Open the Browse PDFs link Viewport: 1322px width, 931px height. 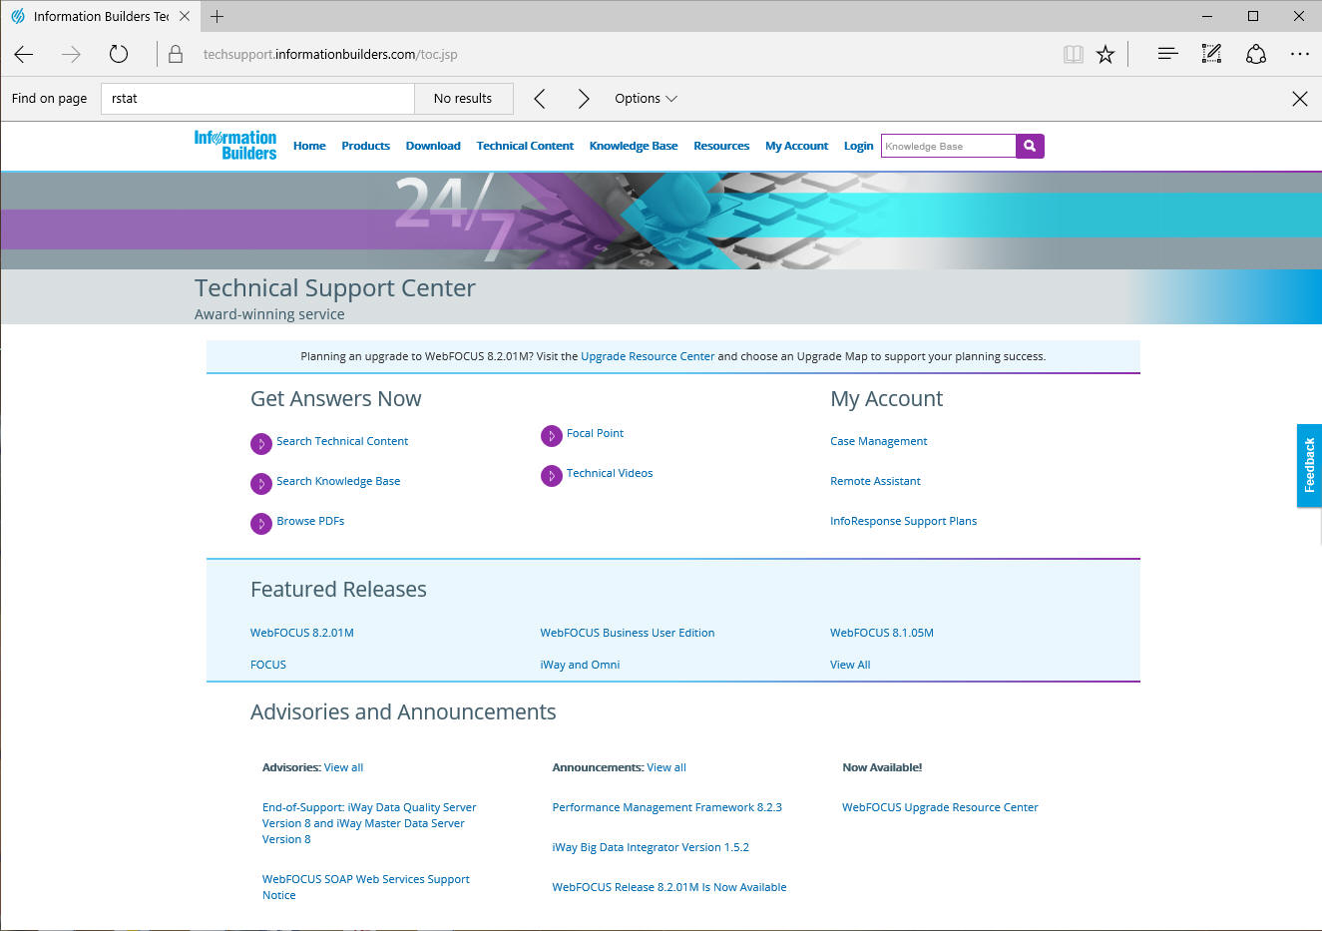click(310, 521)
